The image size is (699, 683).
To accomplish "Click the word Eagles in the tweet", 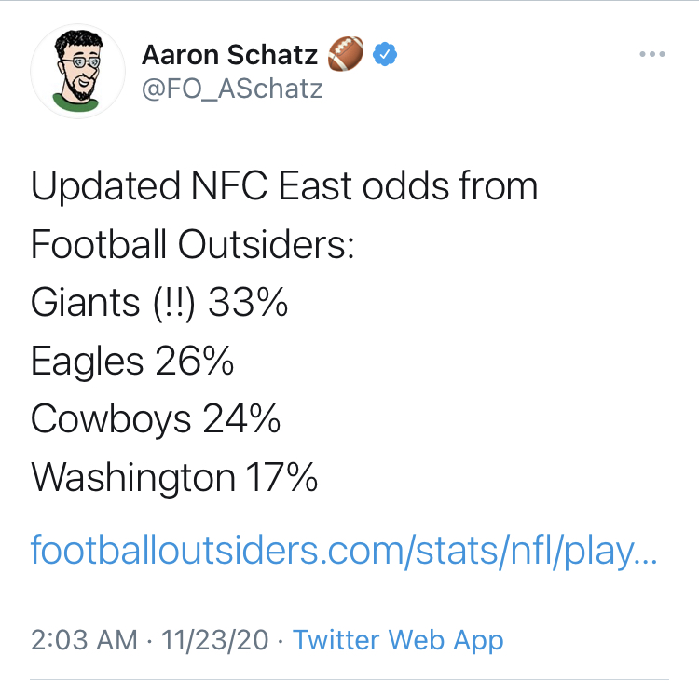I will tap(88, 362).
